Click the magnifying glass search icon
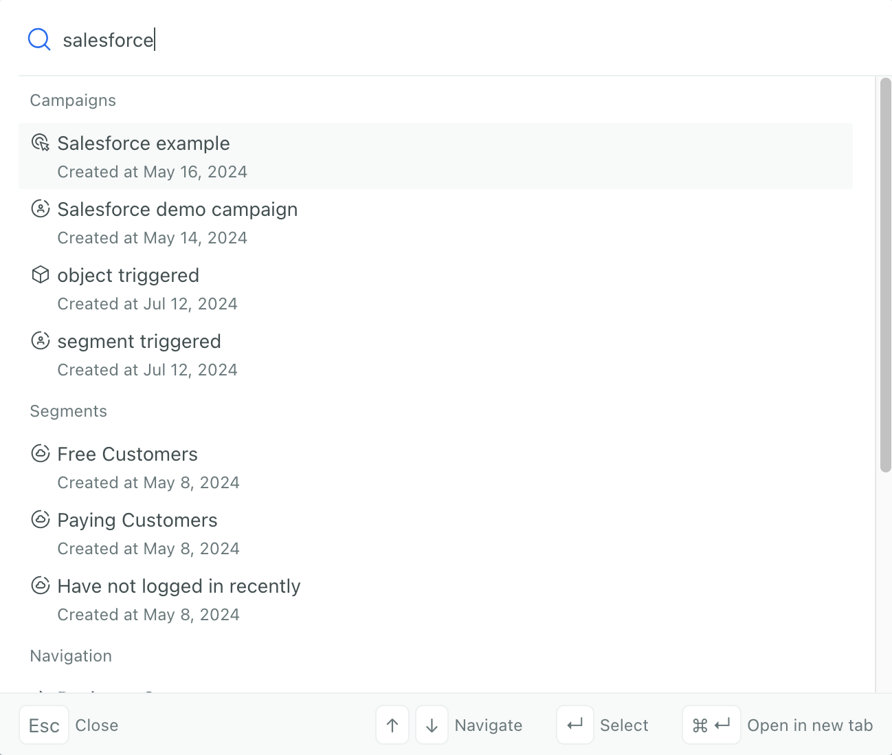 pos(39,39)
